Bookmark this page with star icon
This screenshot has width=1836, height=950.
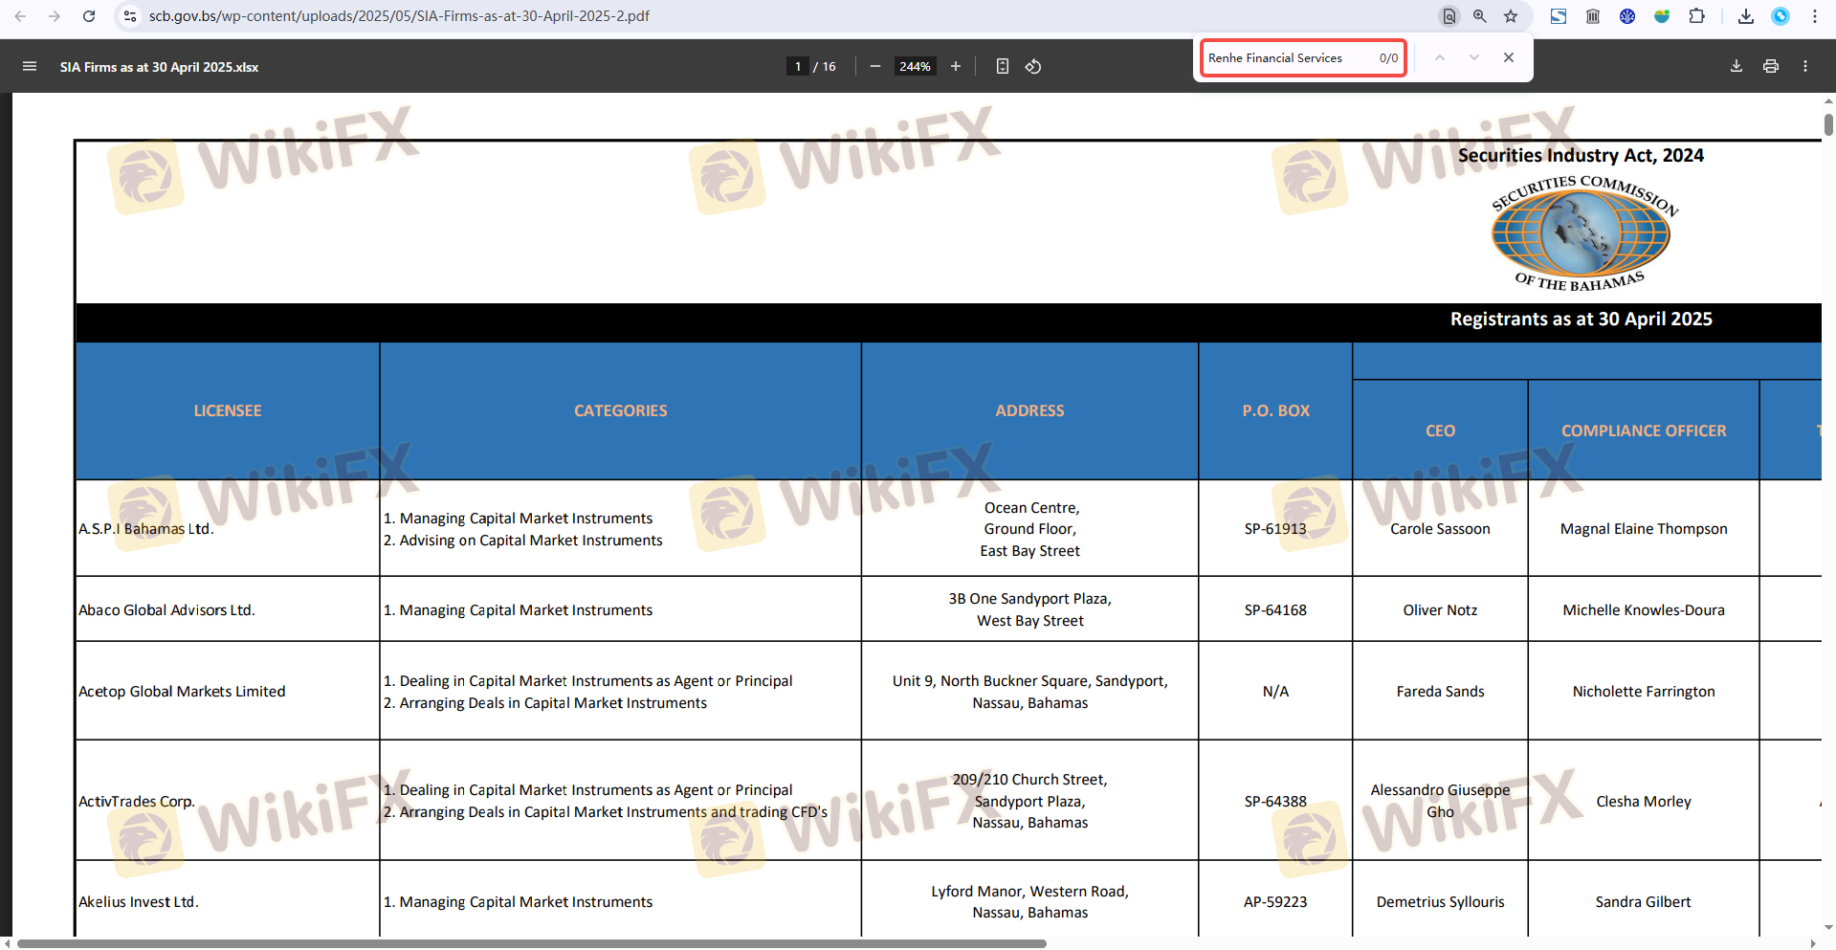1511,16
